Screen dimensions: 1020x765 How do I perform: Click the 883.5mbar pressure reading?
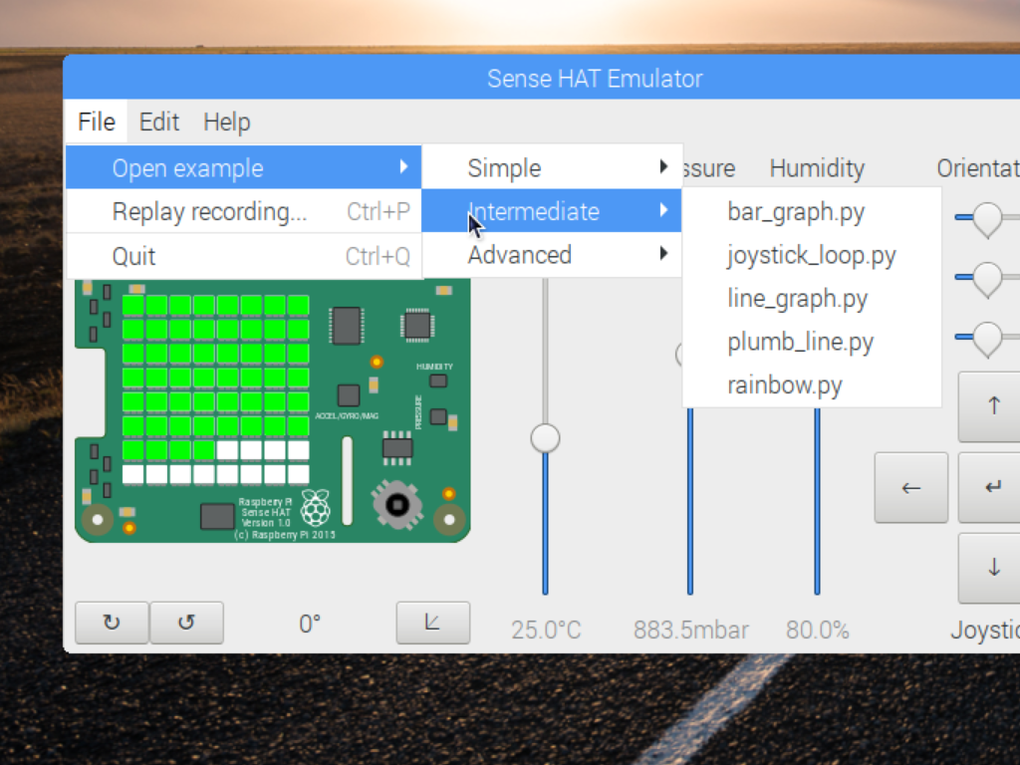tap(691, 630)
